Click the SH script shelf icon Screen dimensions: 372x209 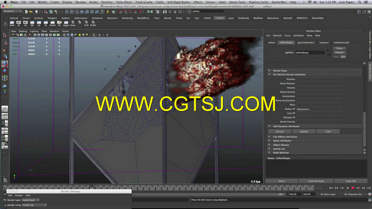(x=60, y=23)
